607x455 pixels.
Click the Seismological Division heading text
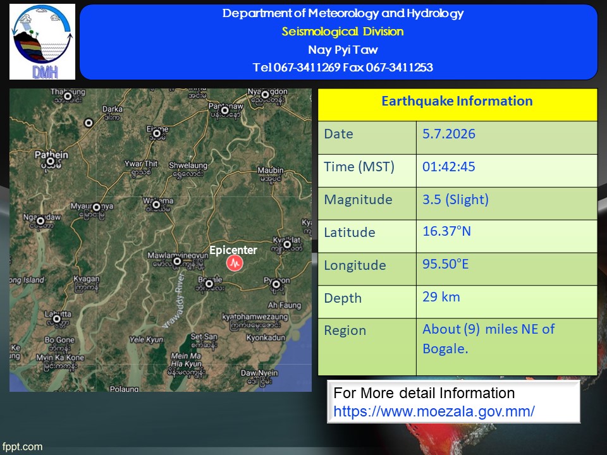click(343, 32)
